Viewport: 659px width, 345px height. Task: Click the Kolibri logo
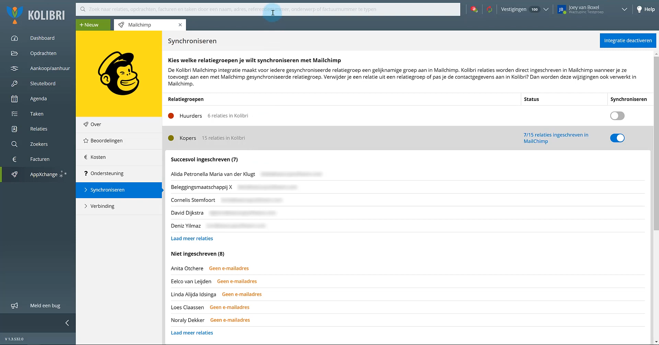36,15
